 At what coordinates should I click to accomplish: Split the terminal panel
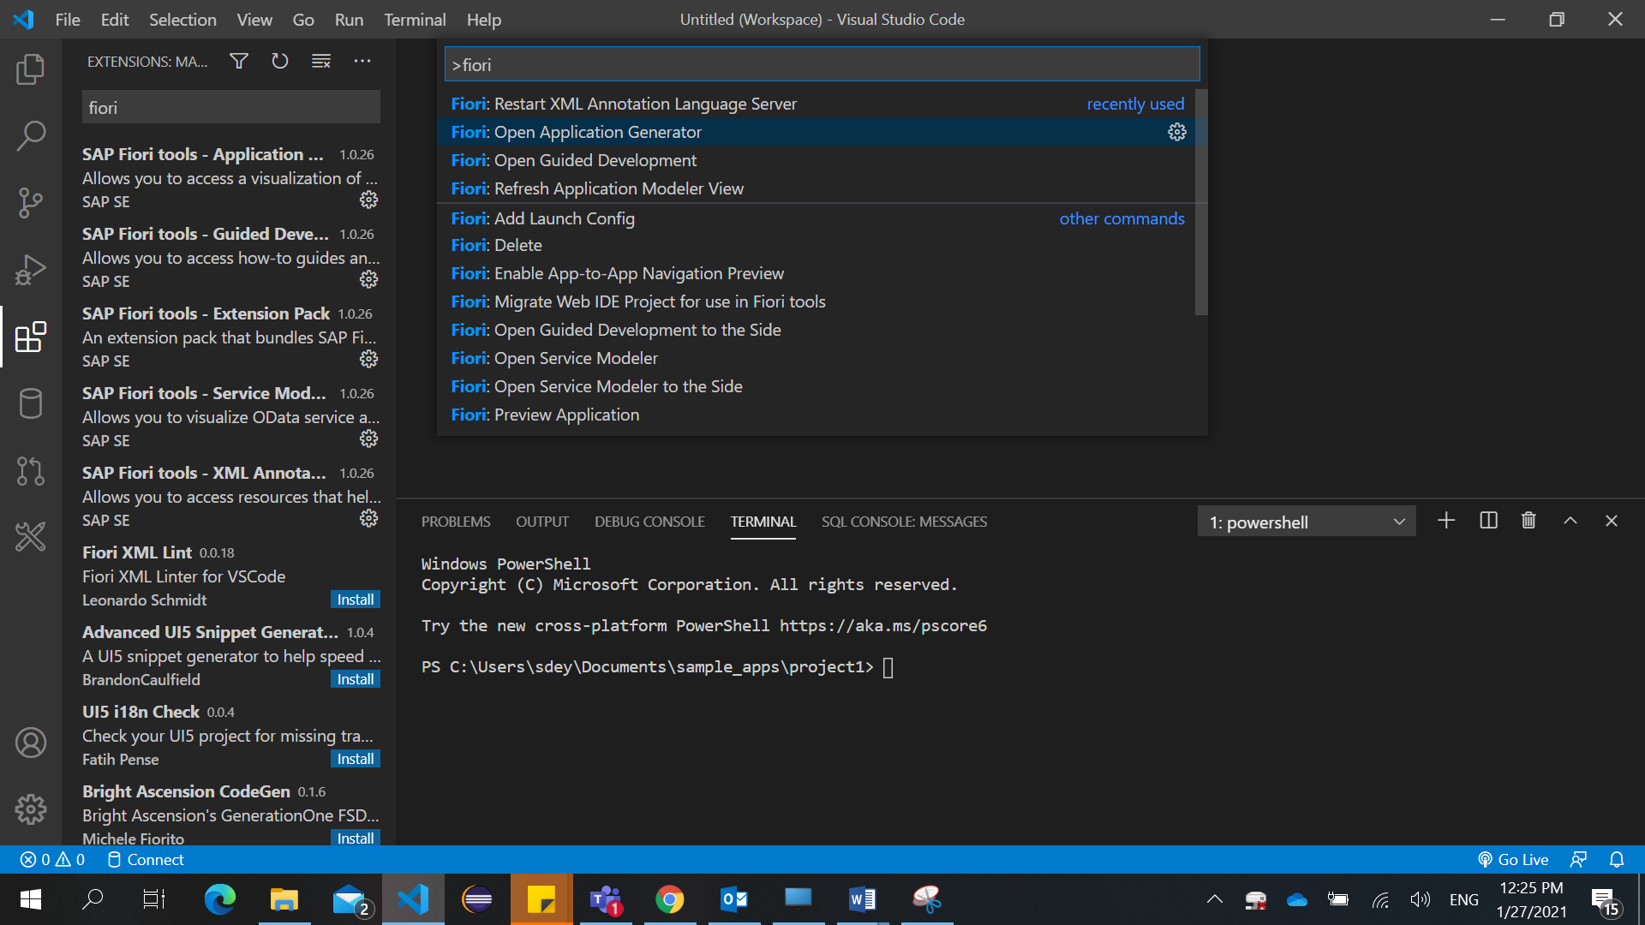1488,521
